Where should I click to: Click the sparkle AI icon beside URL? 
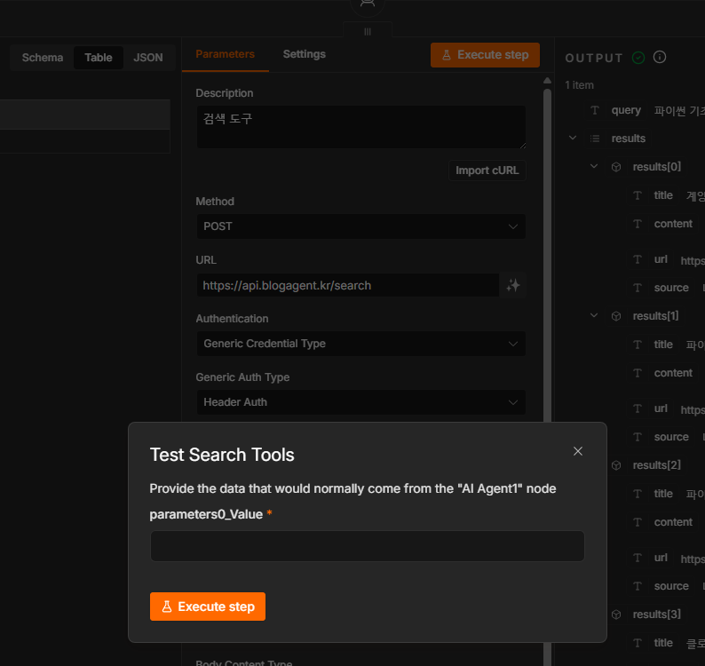(x=513, y=286)
